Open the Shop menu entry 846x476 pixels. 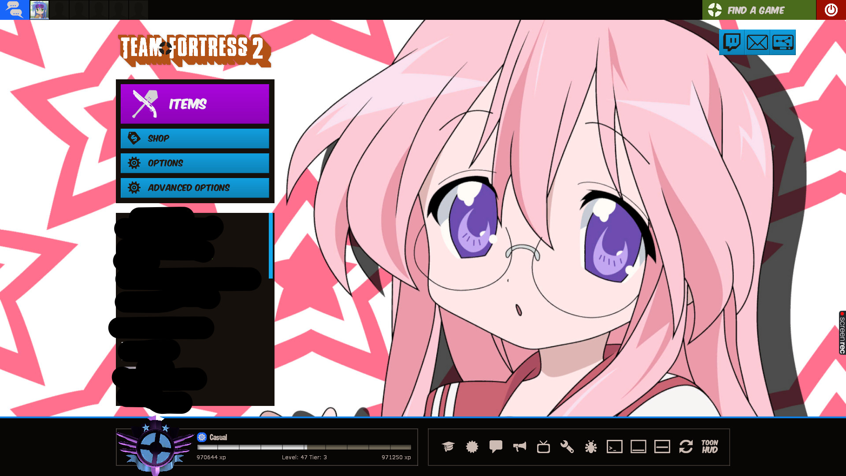(195, 138)
